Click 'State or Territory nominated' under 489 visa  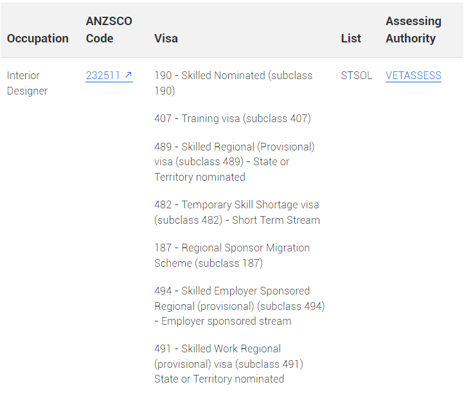click(x=199, y=177)
